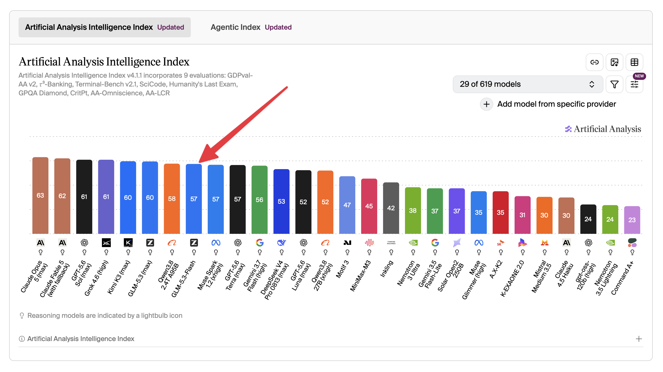Click the "Muse Spark 1.2 (xhigh)" axis label
This screenshot has width=663, height=372.
(210, 276)
